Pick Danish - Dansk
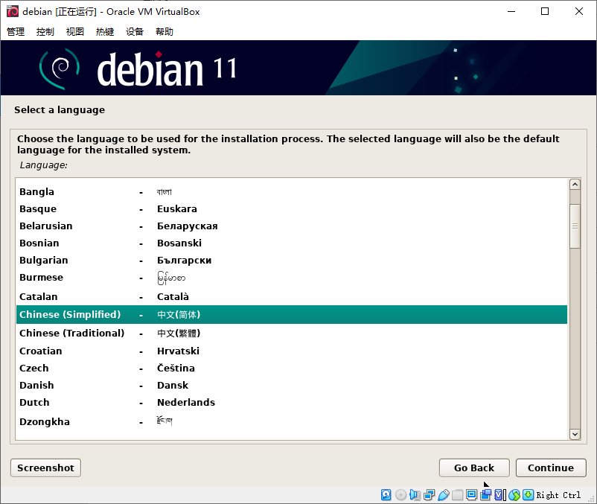597x504 pixels. [292, 385]
